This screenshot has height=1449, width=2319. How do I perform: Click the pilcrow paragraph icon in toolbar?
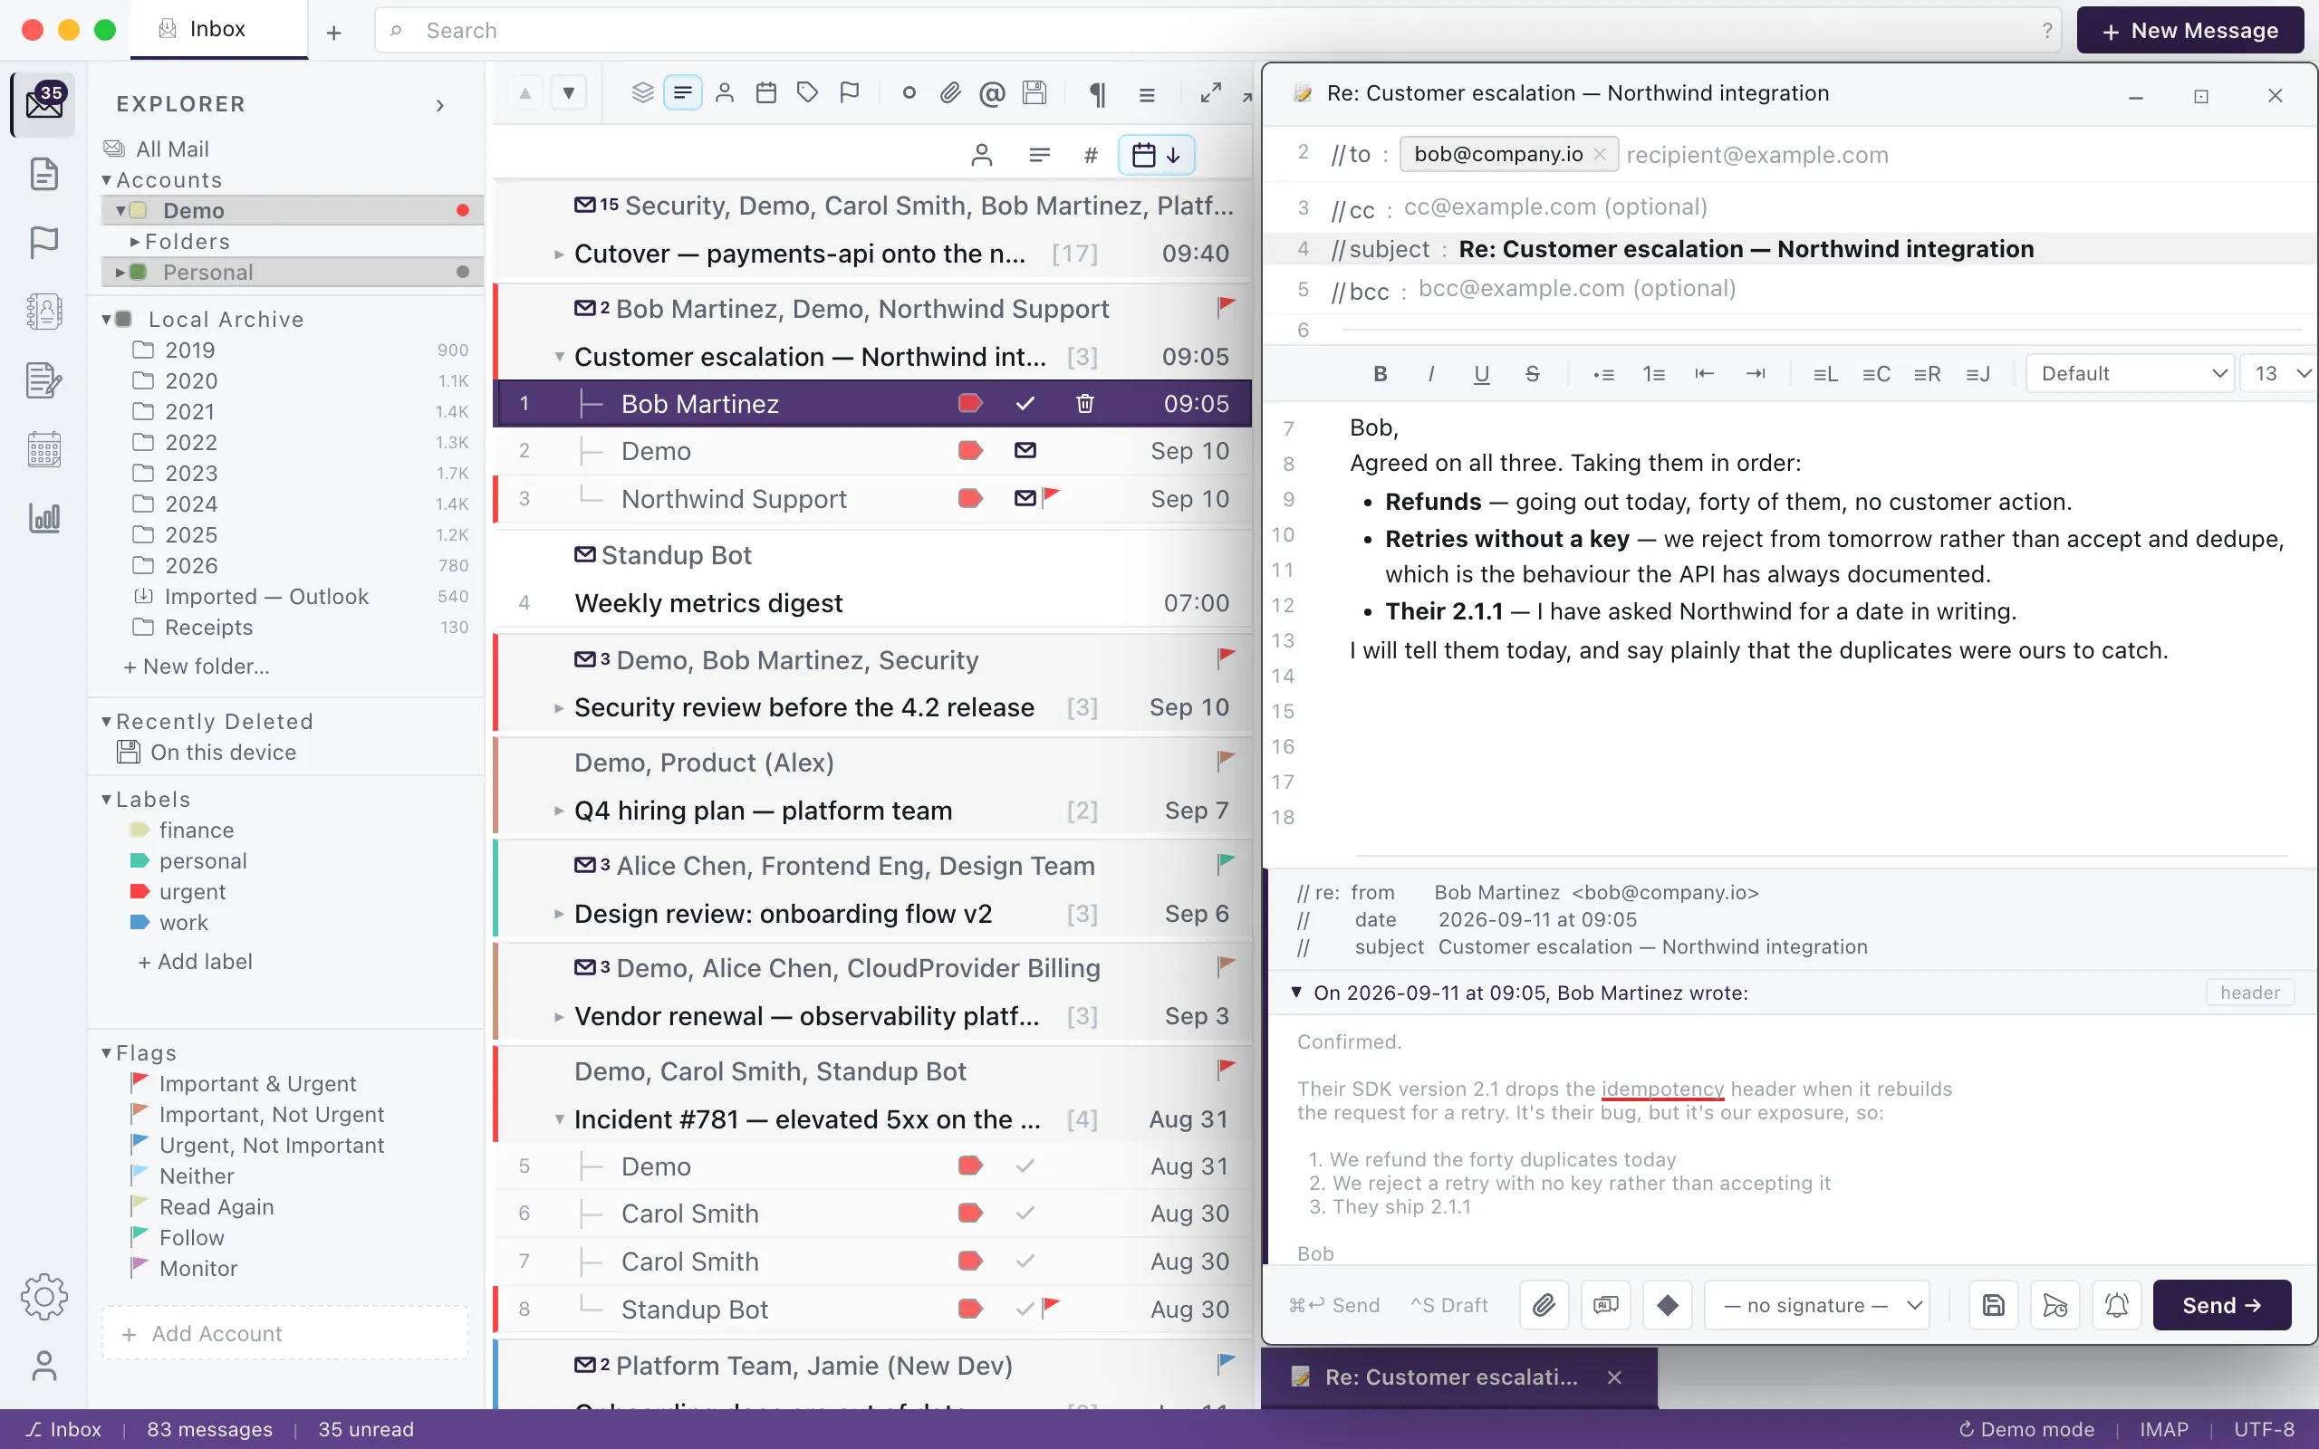[x=1098, y=93]
